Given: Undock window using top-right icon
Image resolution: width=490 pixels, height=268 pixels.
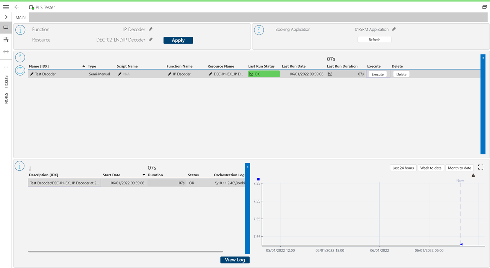Looking at the screenshot, I should coord(484,7).
